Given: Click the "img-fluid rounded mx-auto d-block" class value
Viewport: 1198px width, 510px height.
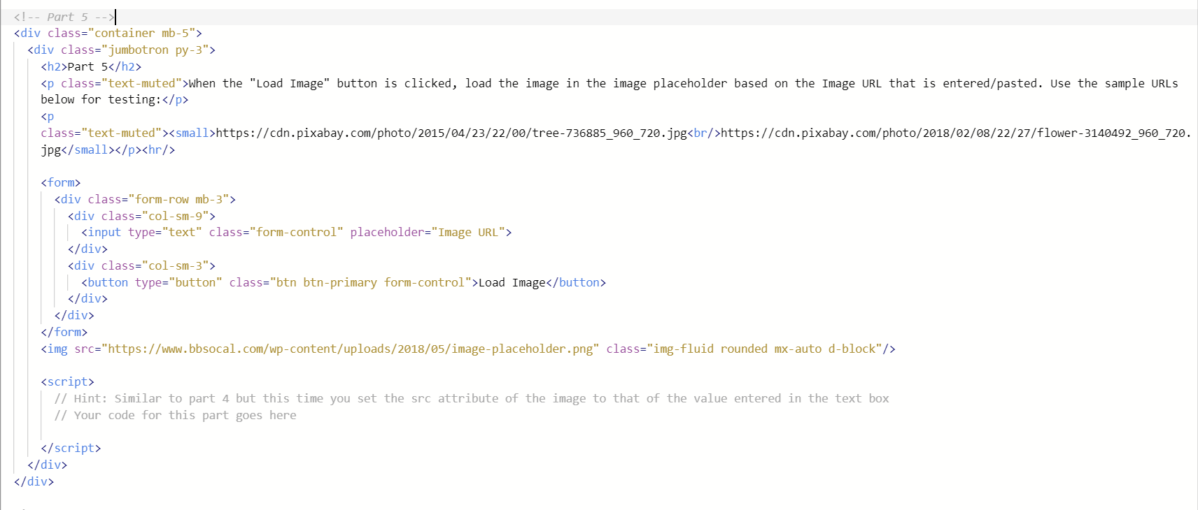Looking at the screenshot, I should point(764,349).
